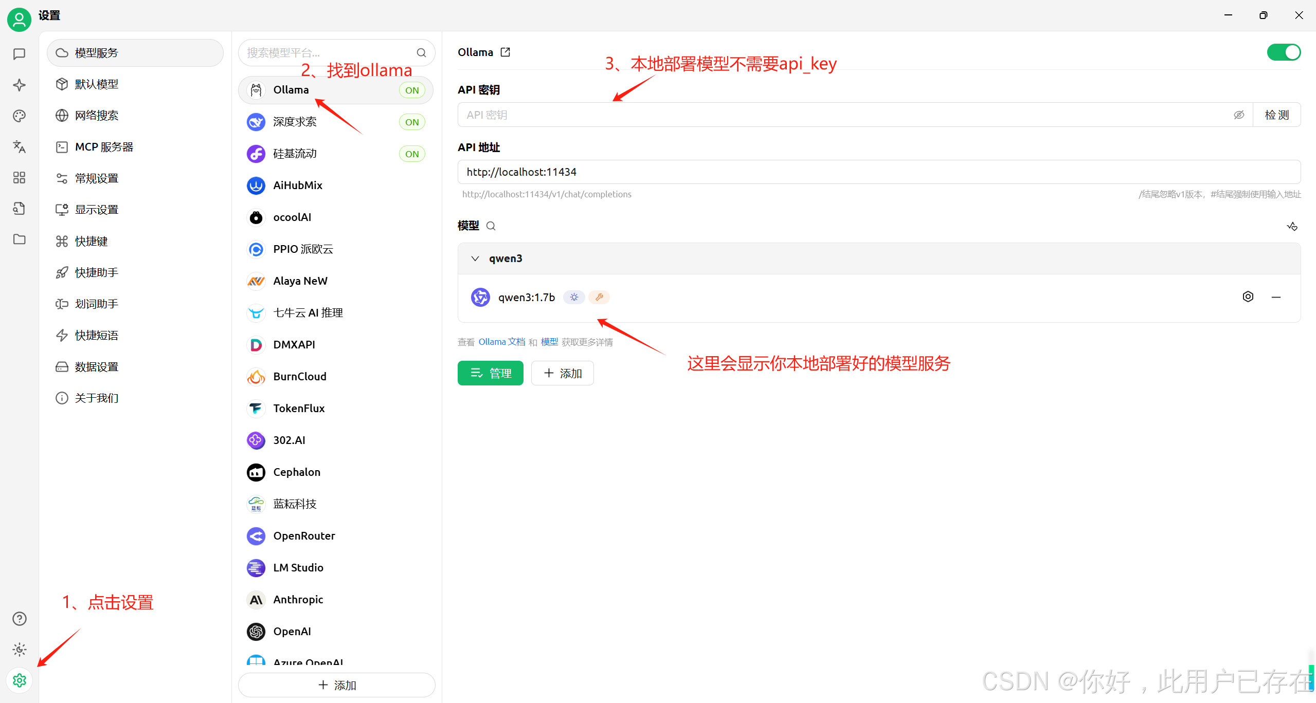This screenshot has height=703, width=1316.
Task: Select the BurnCloud provider row
Action: 336,377
